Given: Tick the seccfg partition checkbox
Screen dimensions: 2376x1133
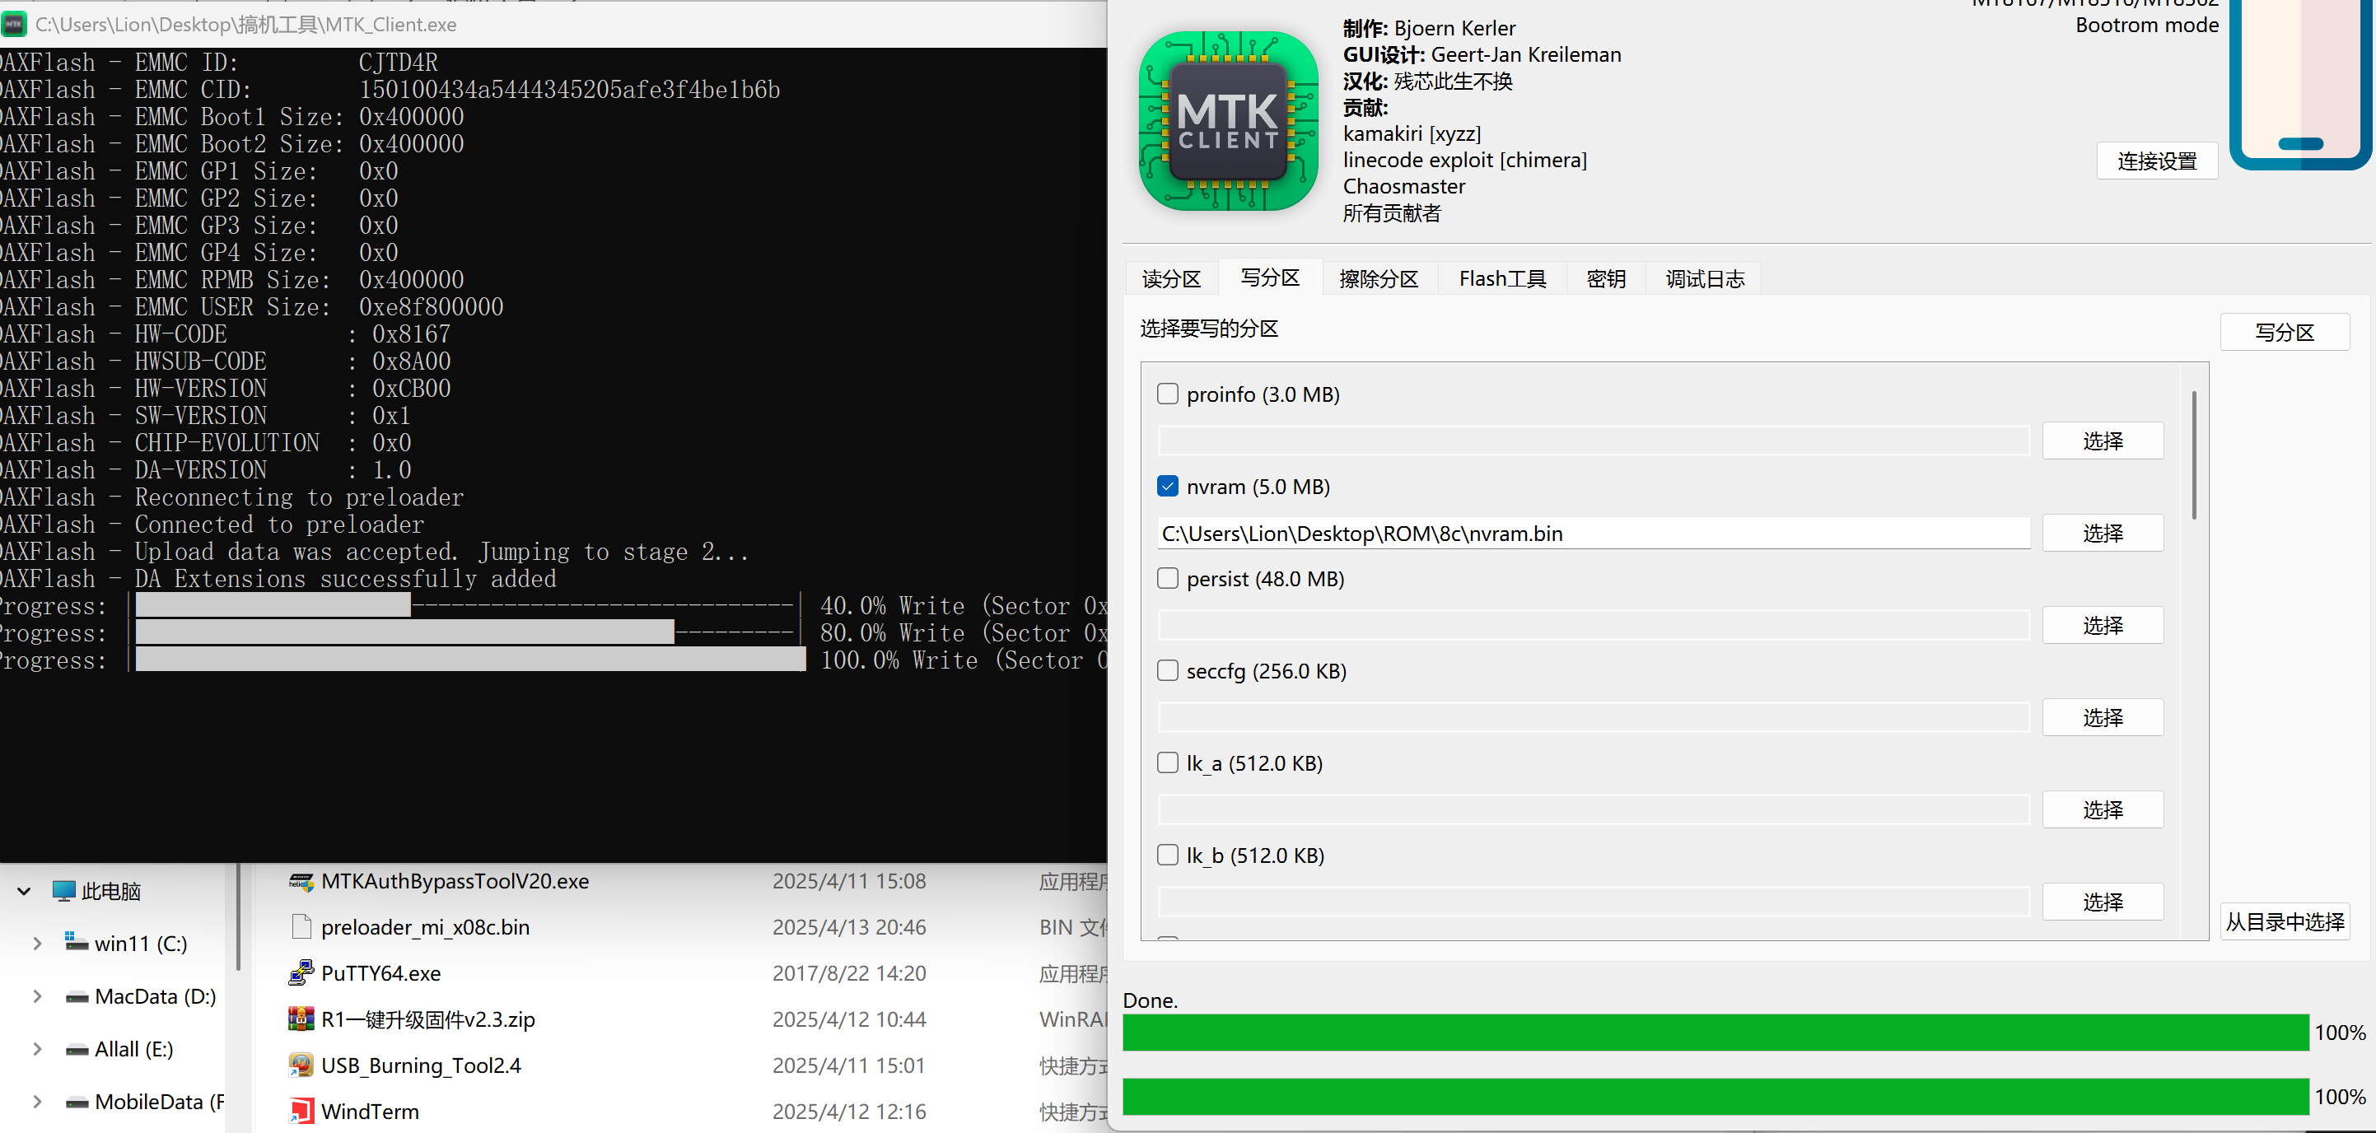Looking at the screenshot, I should (1168, 671).
